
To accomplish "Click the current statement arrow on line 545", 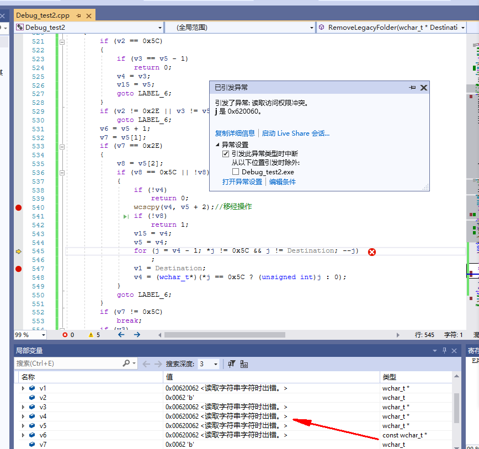I will [19, 252].
